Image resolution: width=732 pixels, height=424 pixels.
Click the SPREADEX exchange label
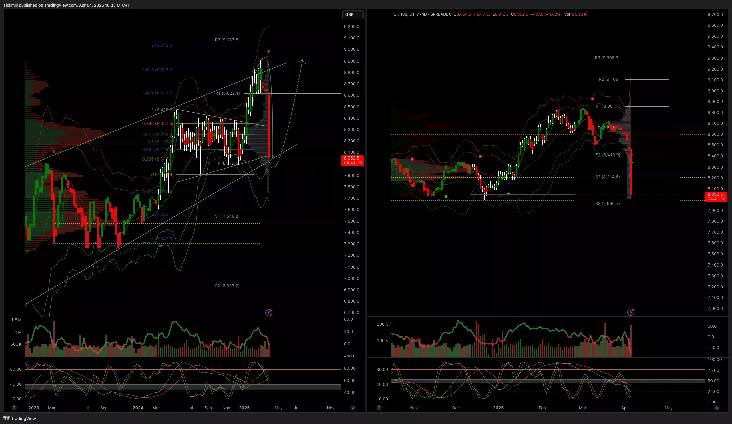[441, 14]
